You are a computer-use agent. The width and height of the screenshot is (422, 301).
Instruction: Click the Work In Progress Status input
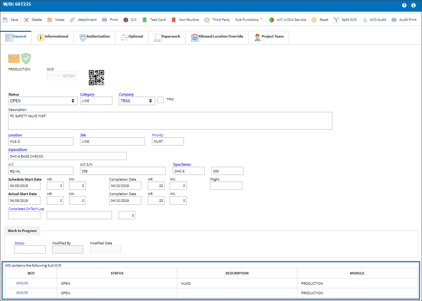(x=30, y=249)
